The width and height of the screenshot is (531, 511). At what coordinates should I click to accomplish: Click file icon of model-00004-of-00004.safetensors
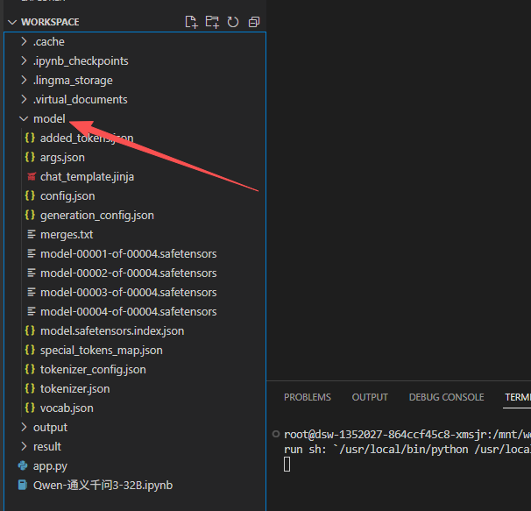pyautogui.click(x=32, y=312)
